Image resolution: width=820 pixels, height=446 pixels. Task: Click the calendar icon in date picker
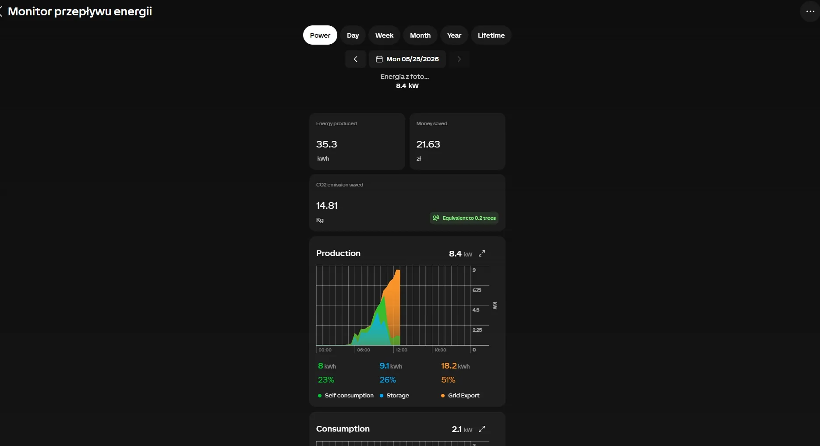pos(379,59)
